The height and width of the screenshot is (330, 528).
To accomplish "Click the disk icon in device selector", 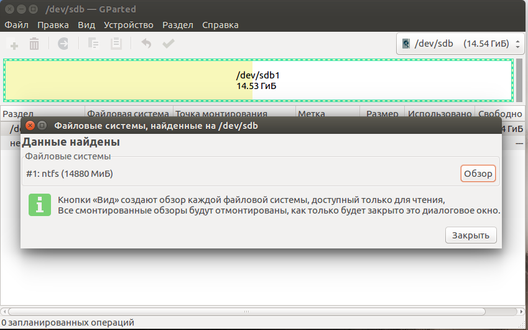I will (406, 44).
